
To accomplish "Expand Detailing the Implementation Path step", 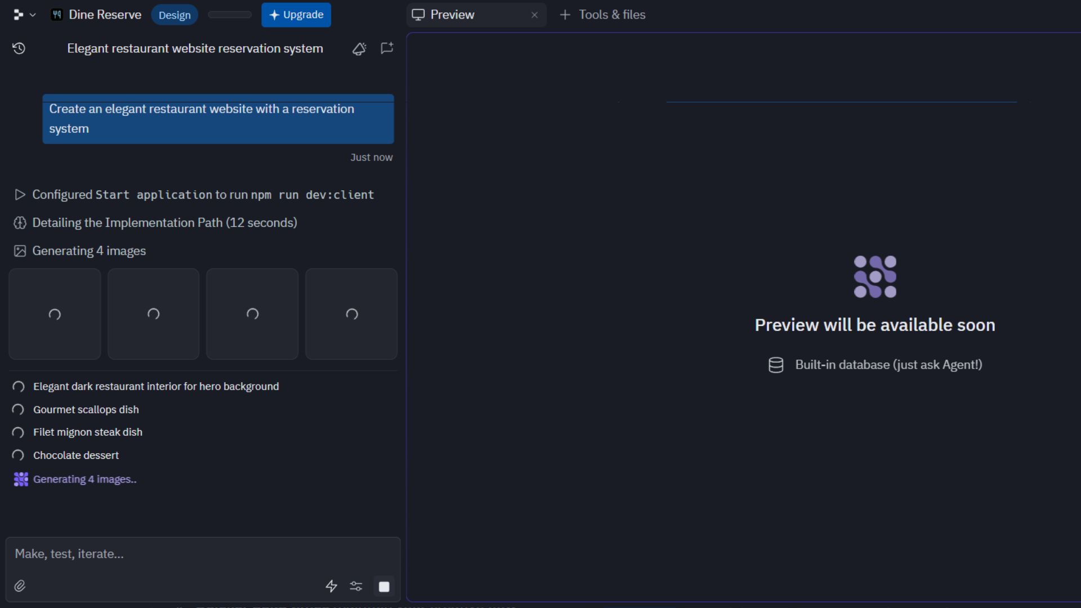I will point(164,223).
